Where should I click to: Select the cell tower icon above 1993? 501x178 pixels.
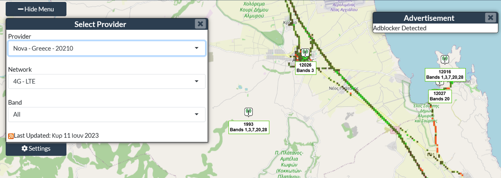[x=248, y=112]
